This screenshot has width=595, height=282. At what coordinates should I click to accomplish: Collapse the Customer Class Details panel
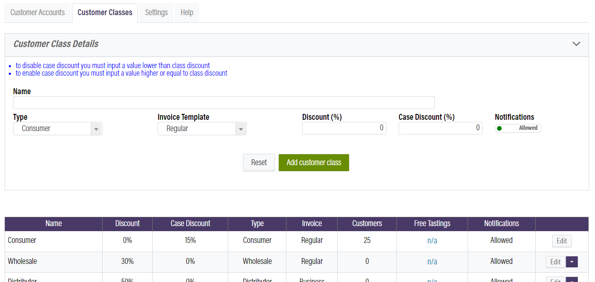pyautogui.click(x=576, y=44)
